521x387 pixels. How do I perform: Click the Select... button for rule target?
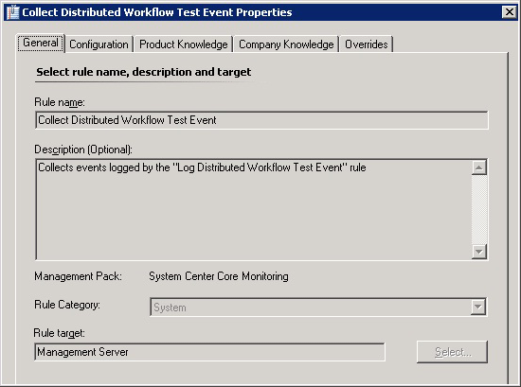pyautogui.click(x=452, y=352)
